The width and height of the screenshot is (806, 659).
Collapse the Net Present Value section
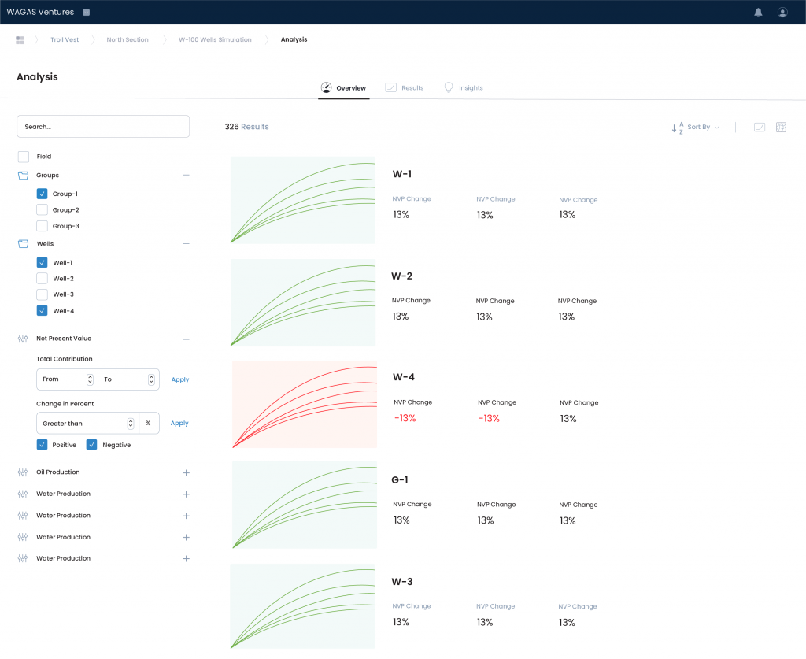tap(186, 339)
